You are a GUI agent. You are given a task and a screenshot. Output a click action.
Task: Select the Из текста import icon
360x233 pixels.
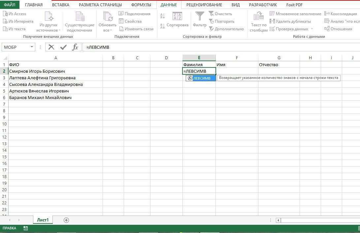click(5, 29)
